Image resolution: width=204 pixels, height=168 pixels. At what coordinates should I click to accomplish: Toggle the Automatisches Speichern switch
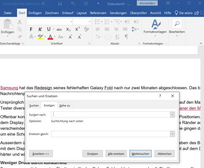(47, 4)
